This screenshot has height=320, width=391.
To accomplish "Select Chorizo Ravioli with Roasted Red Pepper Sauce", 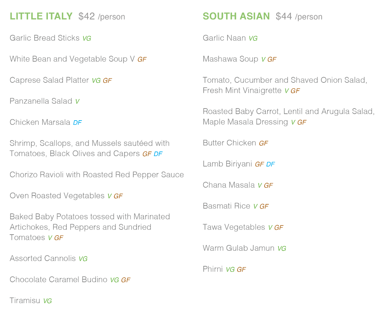I will click(97, 175).
